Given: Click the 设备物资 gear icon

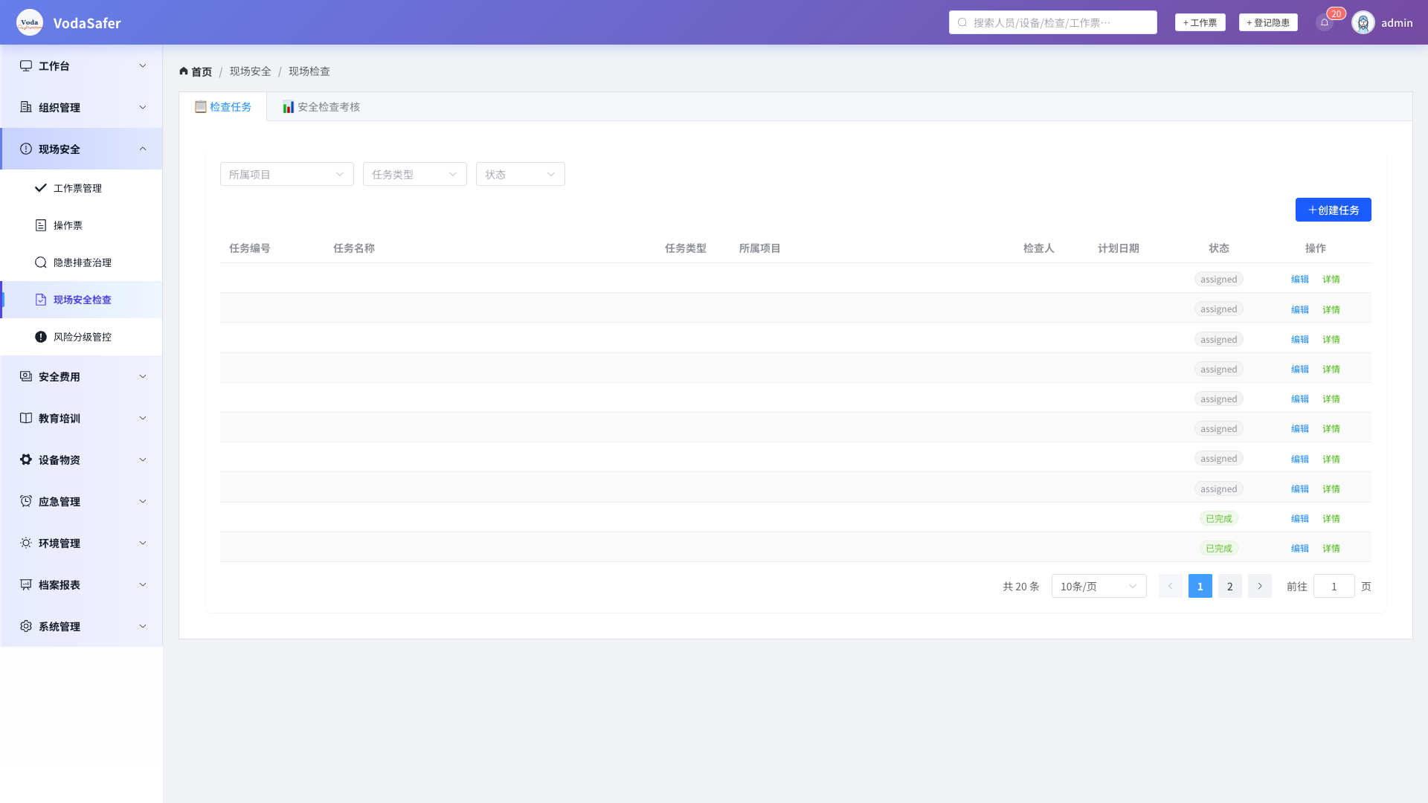Looking at the screenshot, I should click(x=26, y=459).
